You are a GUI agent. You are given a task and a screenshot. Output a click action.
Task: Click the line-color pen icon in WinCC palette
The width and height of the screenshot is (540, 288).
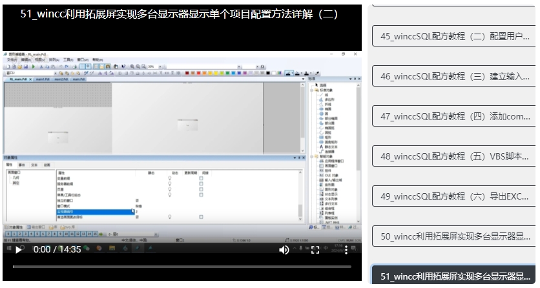[289, 73]
